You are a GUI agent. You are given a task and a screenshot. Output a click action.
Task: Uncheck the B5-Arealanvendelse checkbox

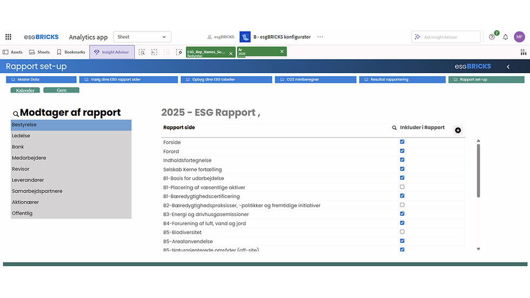(402, 241)
